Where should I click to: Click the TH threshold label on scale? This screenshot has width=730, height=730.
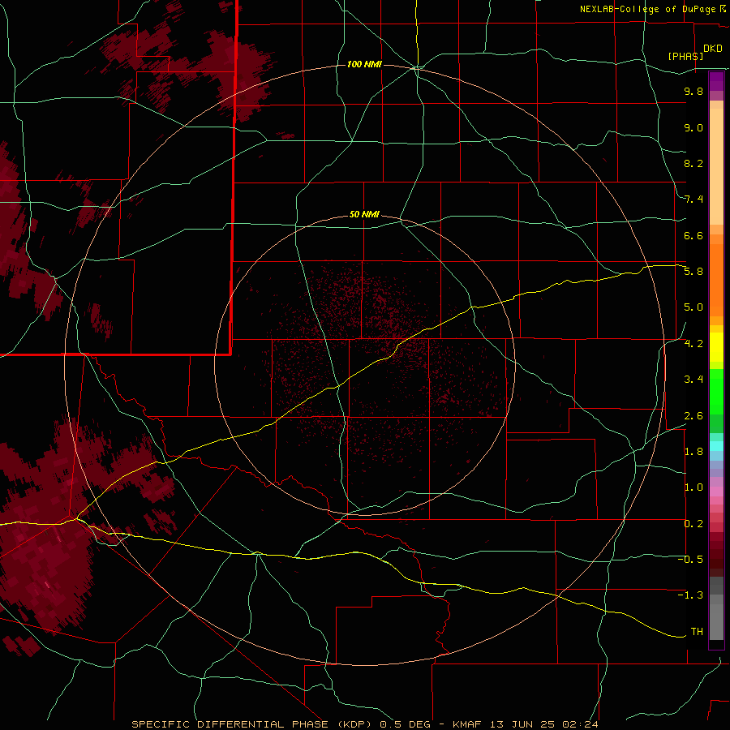click(697, 632)
